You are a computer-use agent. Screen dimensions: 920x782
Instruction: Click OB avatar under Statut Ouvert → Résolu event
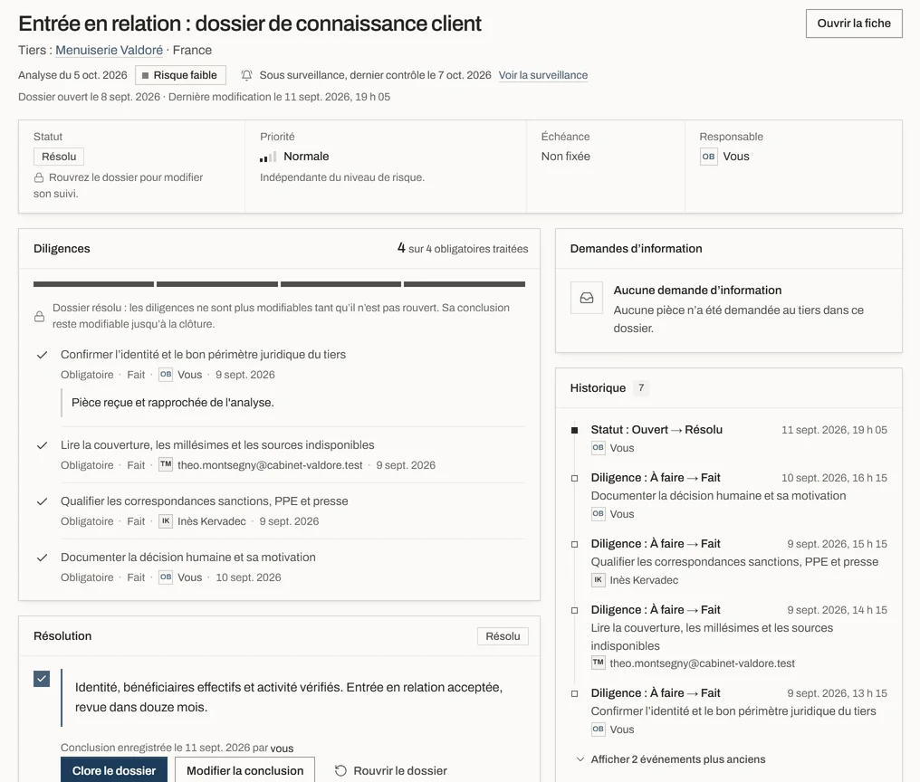(x=598, y=448)
